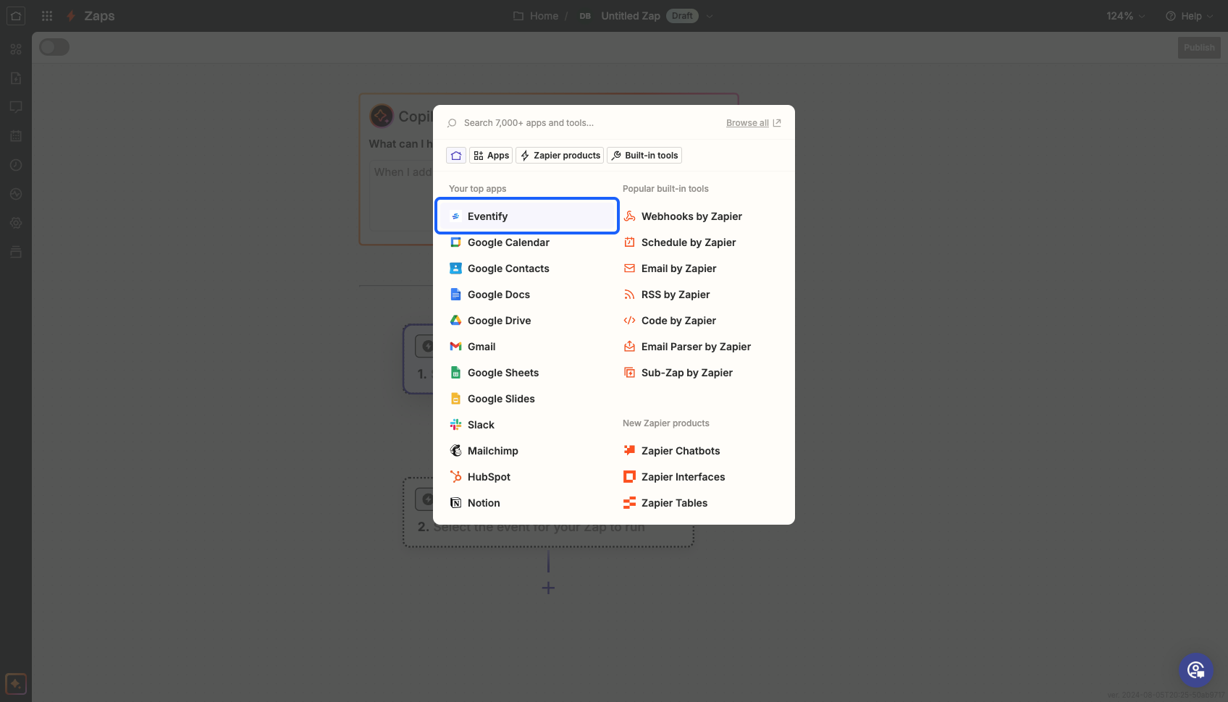Viewport: 1228px width, 702px height.
Task: Open the comments speech bubble sidebar icon
Action: click(x=16, y=107)
